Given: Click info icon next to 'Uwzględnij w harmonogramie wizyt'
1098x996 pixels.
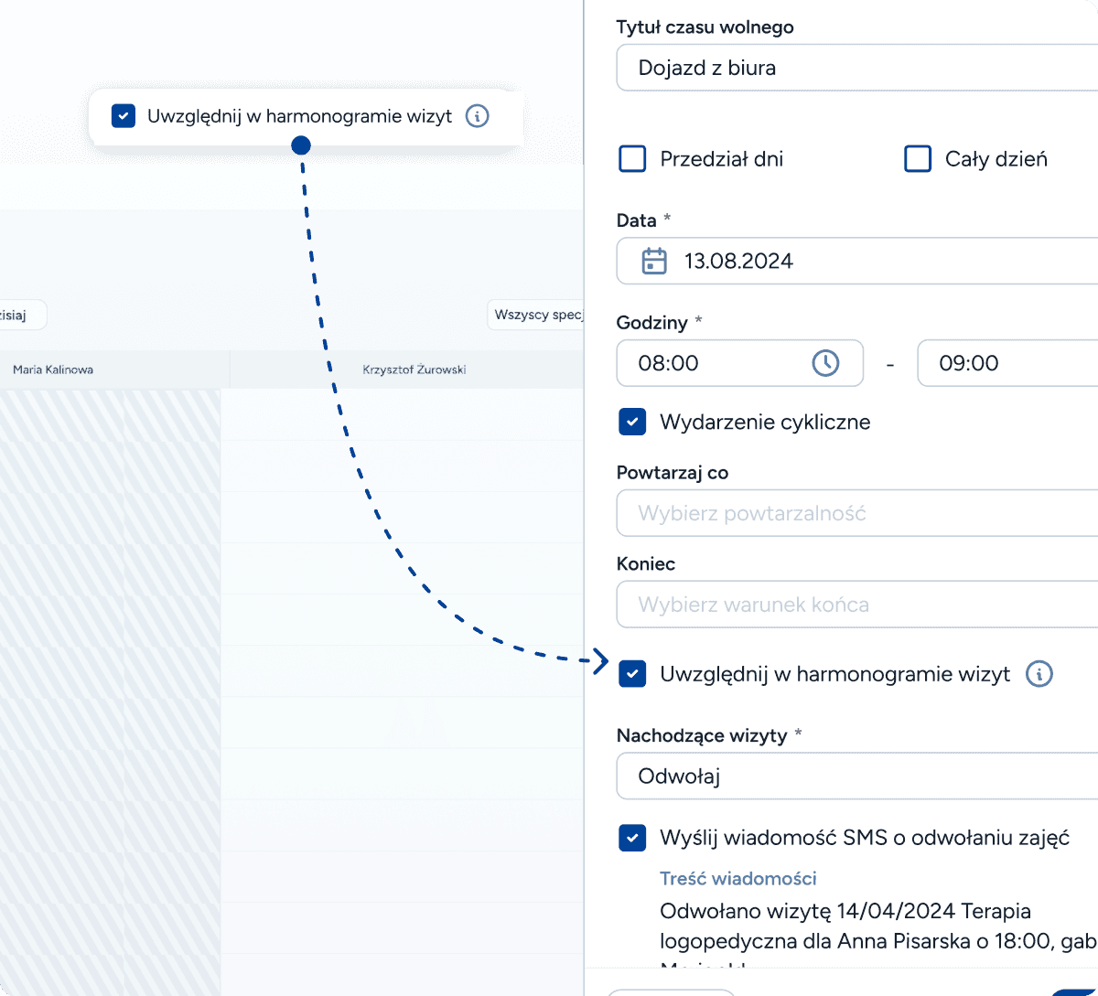Looking at the screenshot, I should pyautogui.click(x=1039, y=674).
